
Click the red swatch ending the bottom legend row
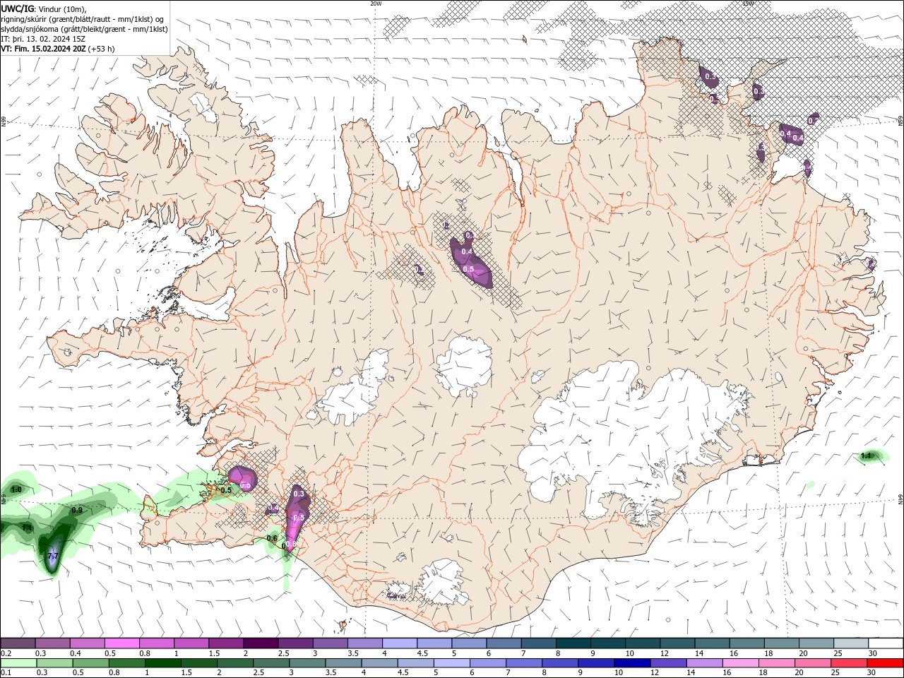[885, 663]
